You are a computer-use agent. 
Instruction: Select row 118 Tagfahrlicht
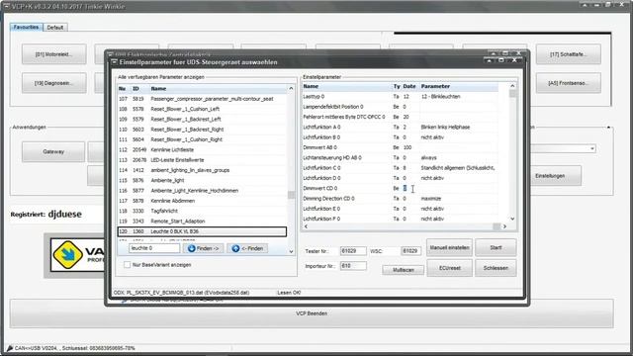202,211
